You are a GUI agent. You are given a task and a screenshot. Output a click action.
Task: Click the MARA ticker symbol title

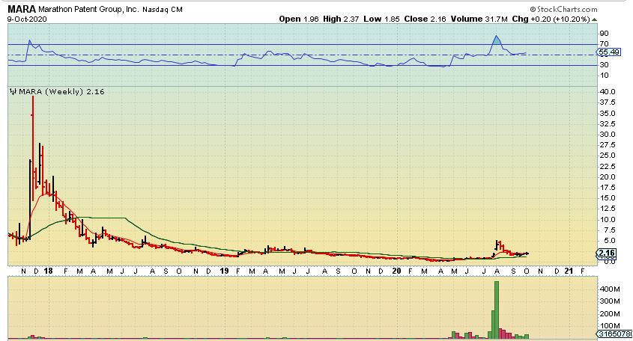click(x=22, y=9)
